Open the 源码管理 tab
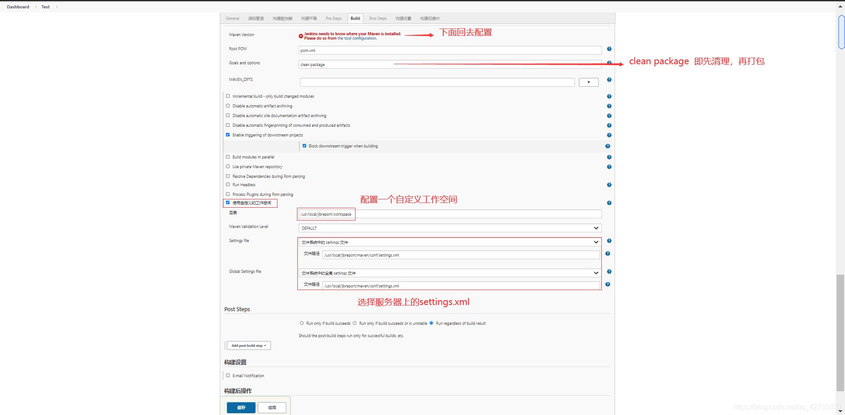The image size is (845, 415). [x=256, y=18]
